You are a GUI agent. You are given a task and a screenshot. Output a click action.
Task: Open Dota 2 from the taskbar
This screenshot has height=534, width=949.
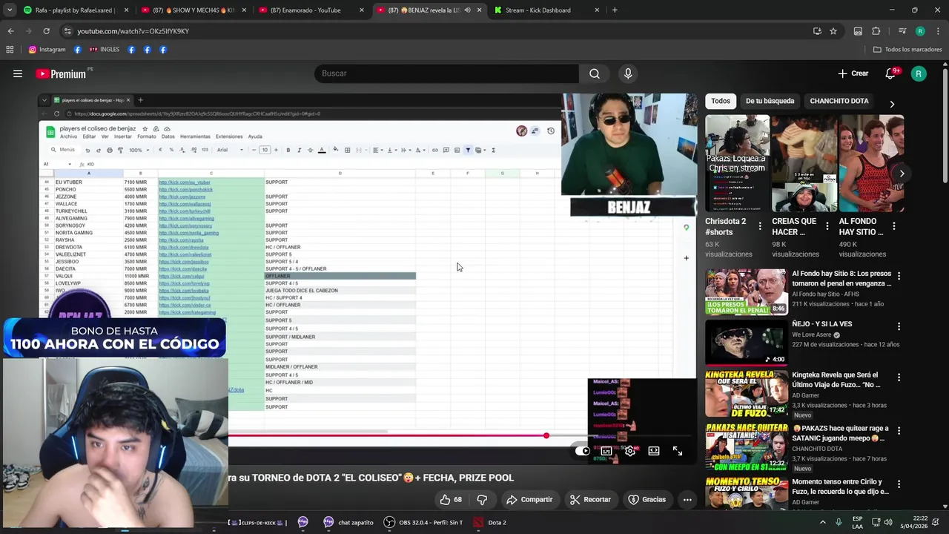point(491,522)
